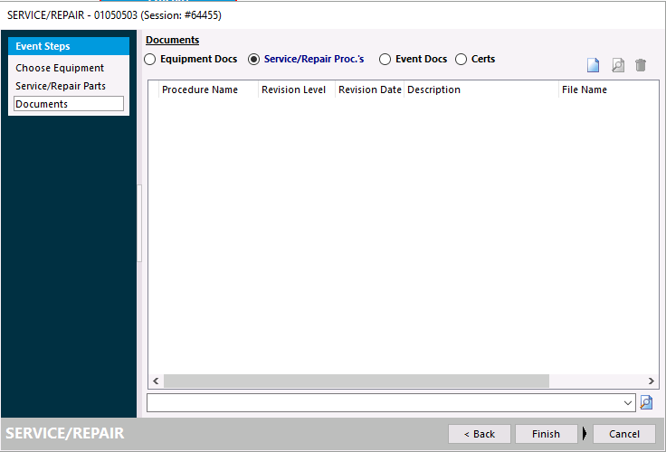Click the new document icon
The width and height of the screenshot is (666, 452).
click(594, 65)
